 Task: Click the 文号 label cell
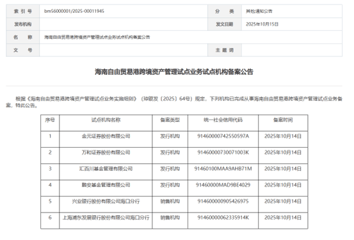click(x=23, y=50)
